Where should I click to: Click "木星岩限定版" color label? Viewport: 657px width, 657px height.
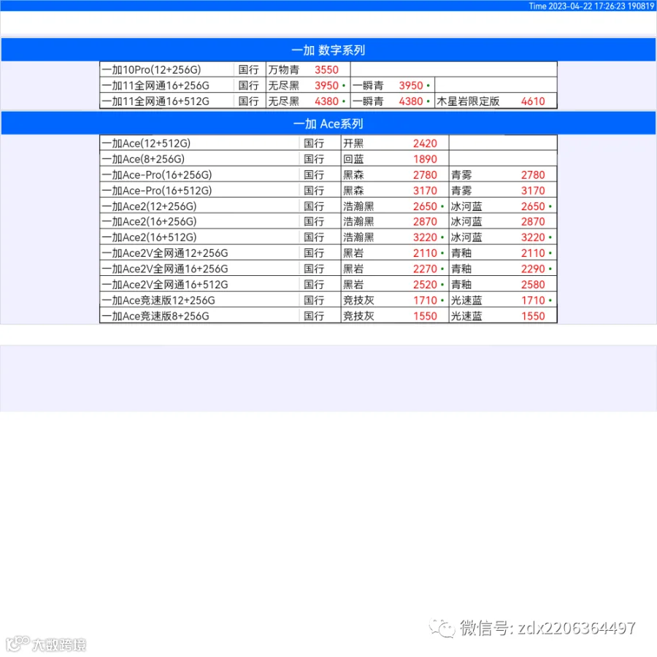pyautogui.click(x=468, y=101)
